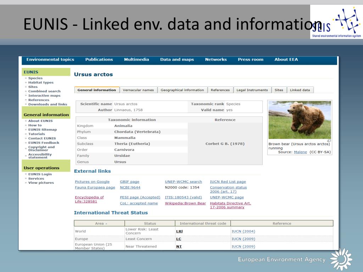
Task: Open the EUNIS Login link
Action: coord(40,174)
